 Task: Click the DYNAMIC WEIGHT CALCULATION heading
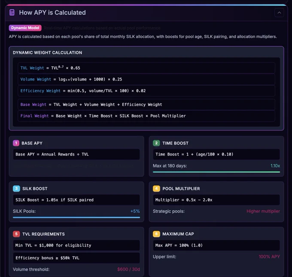47,53
